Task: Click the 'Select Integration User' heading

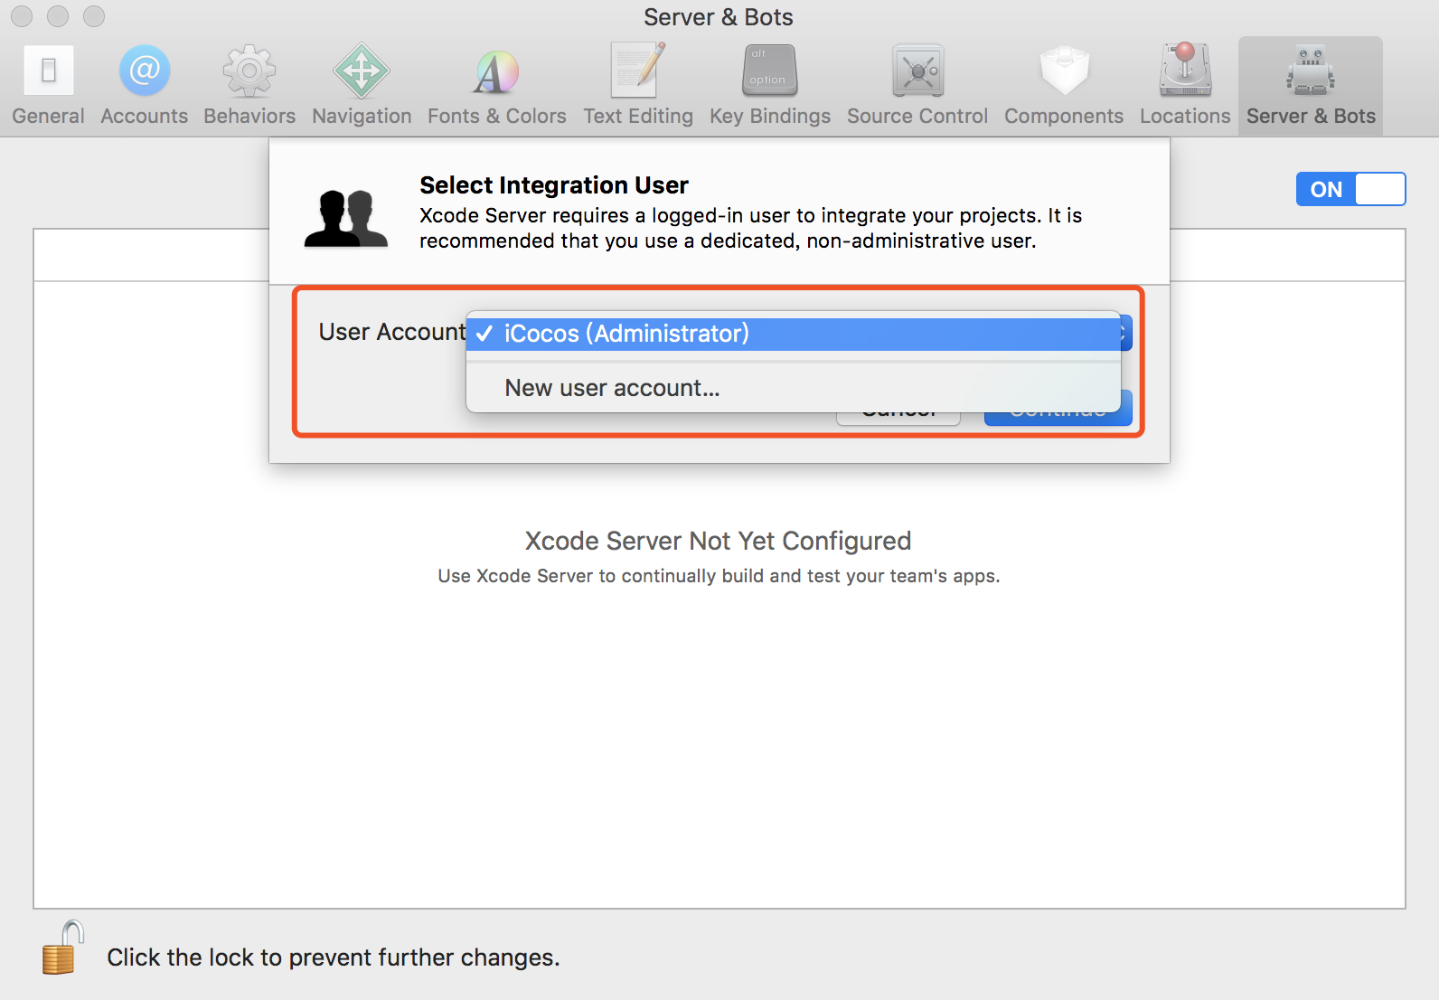Action: click(554, 185)
